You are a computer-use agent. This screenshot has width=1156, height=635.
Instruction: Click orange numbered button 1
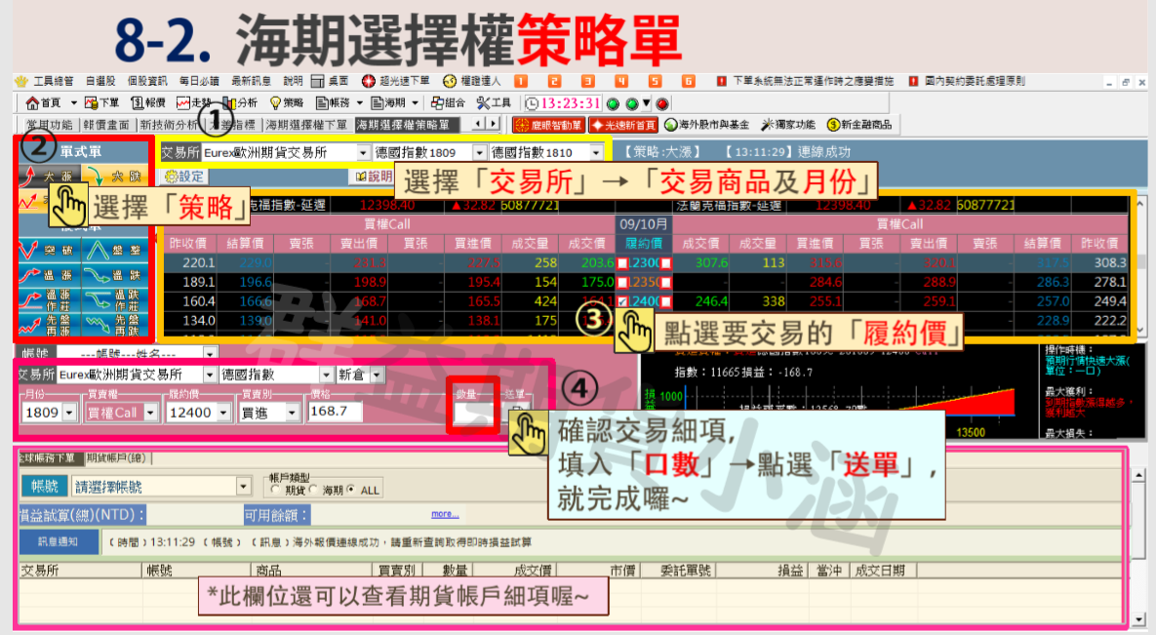click(x=521, y=81)
